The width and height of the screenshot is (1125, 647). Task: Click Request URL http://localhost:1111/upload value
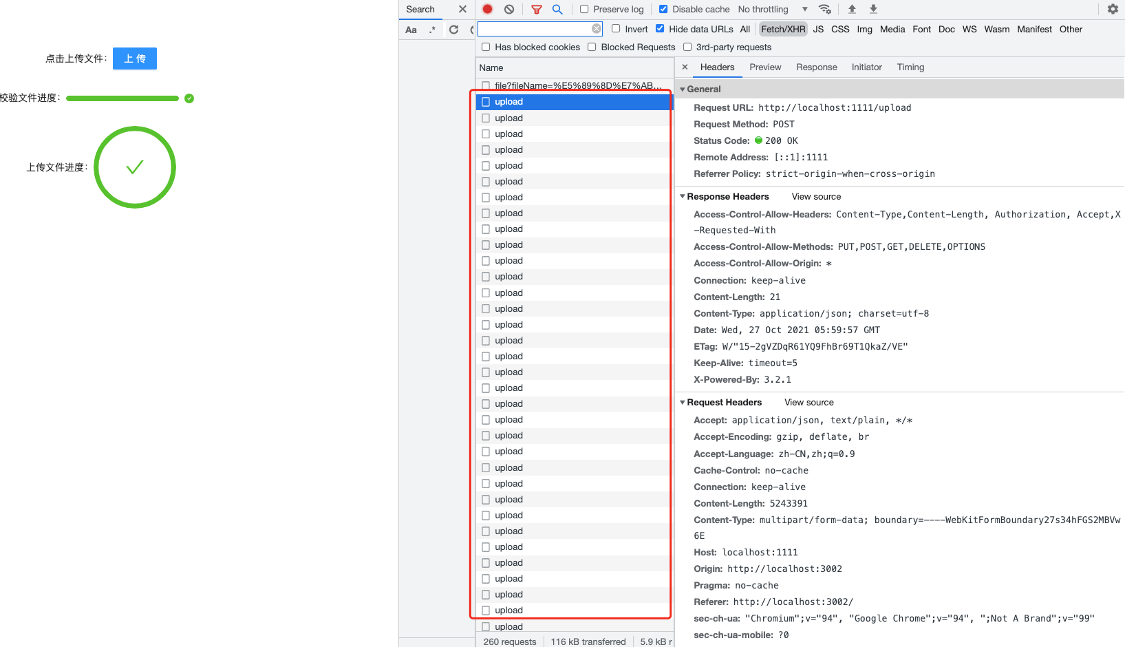pos(835,107)
